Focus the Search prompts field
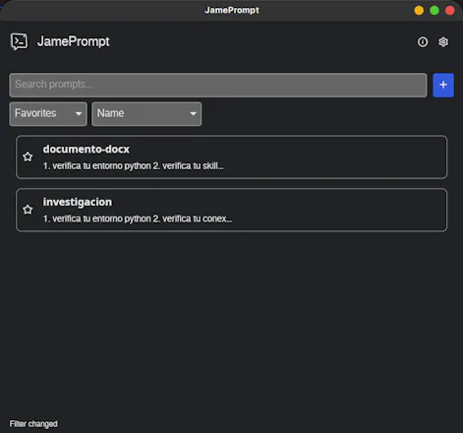 point(218,85)
